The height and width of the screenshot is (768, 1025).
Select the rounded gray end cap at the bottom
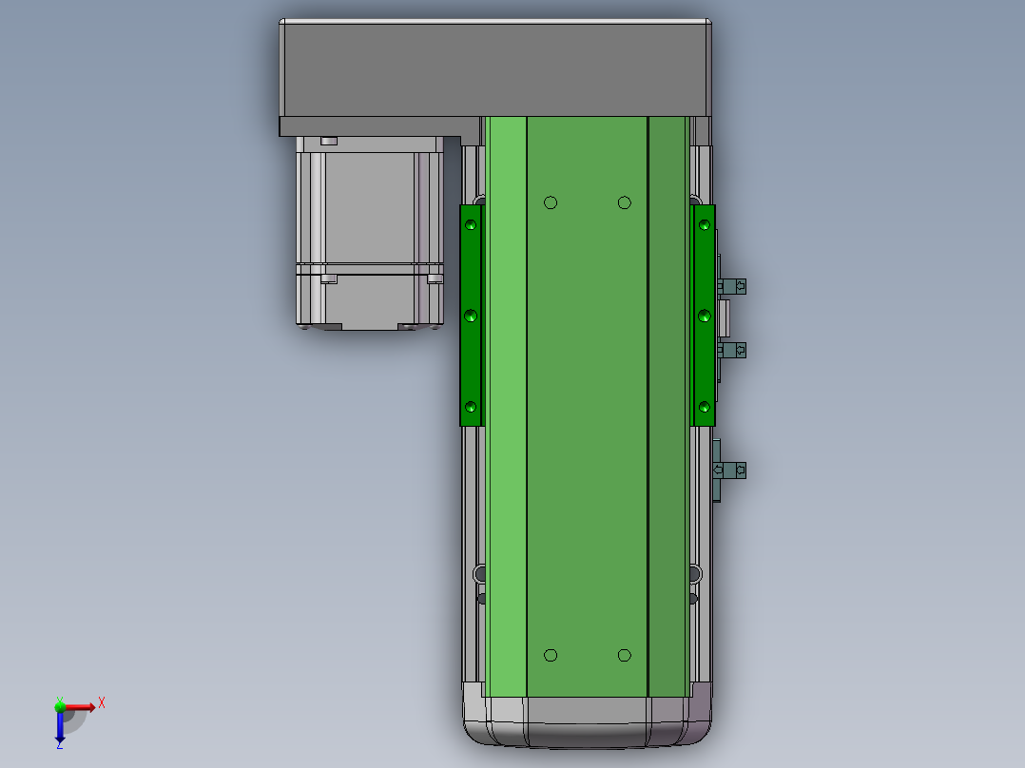[587, 722]
